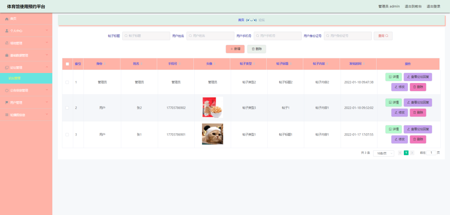The width and height of the screenshot is (450, 215).
Task: Open the 10条/页 page size dropdown
Action: [x=383, y=153]
